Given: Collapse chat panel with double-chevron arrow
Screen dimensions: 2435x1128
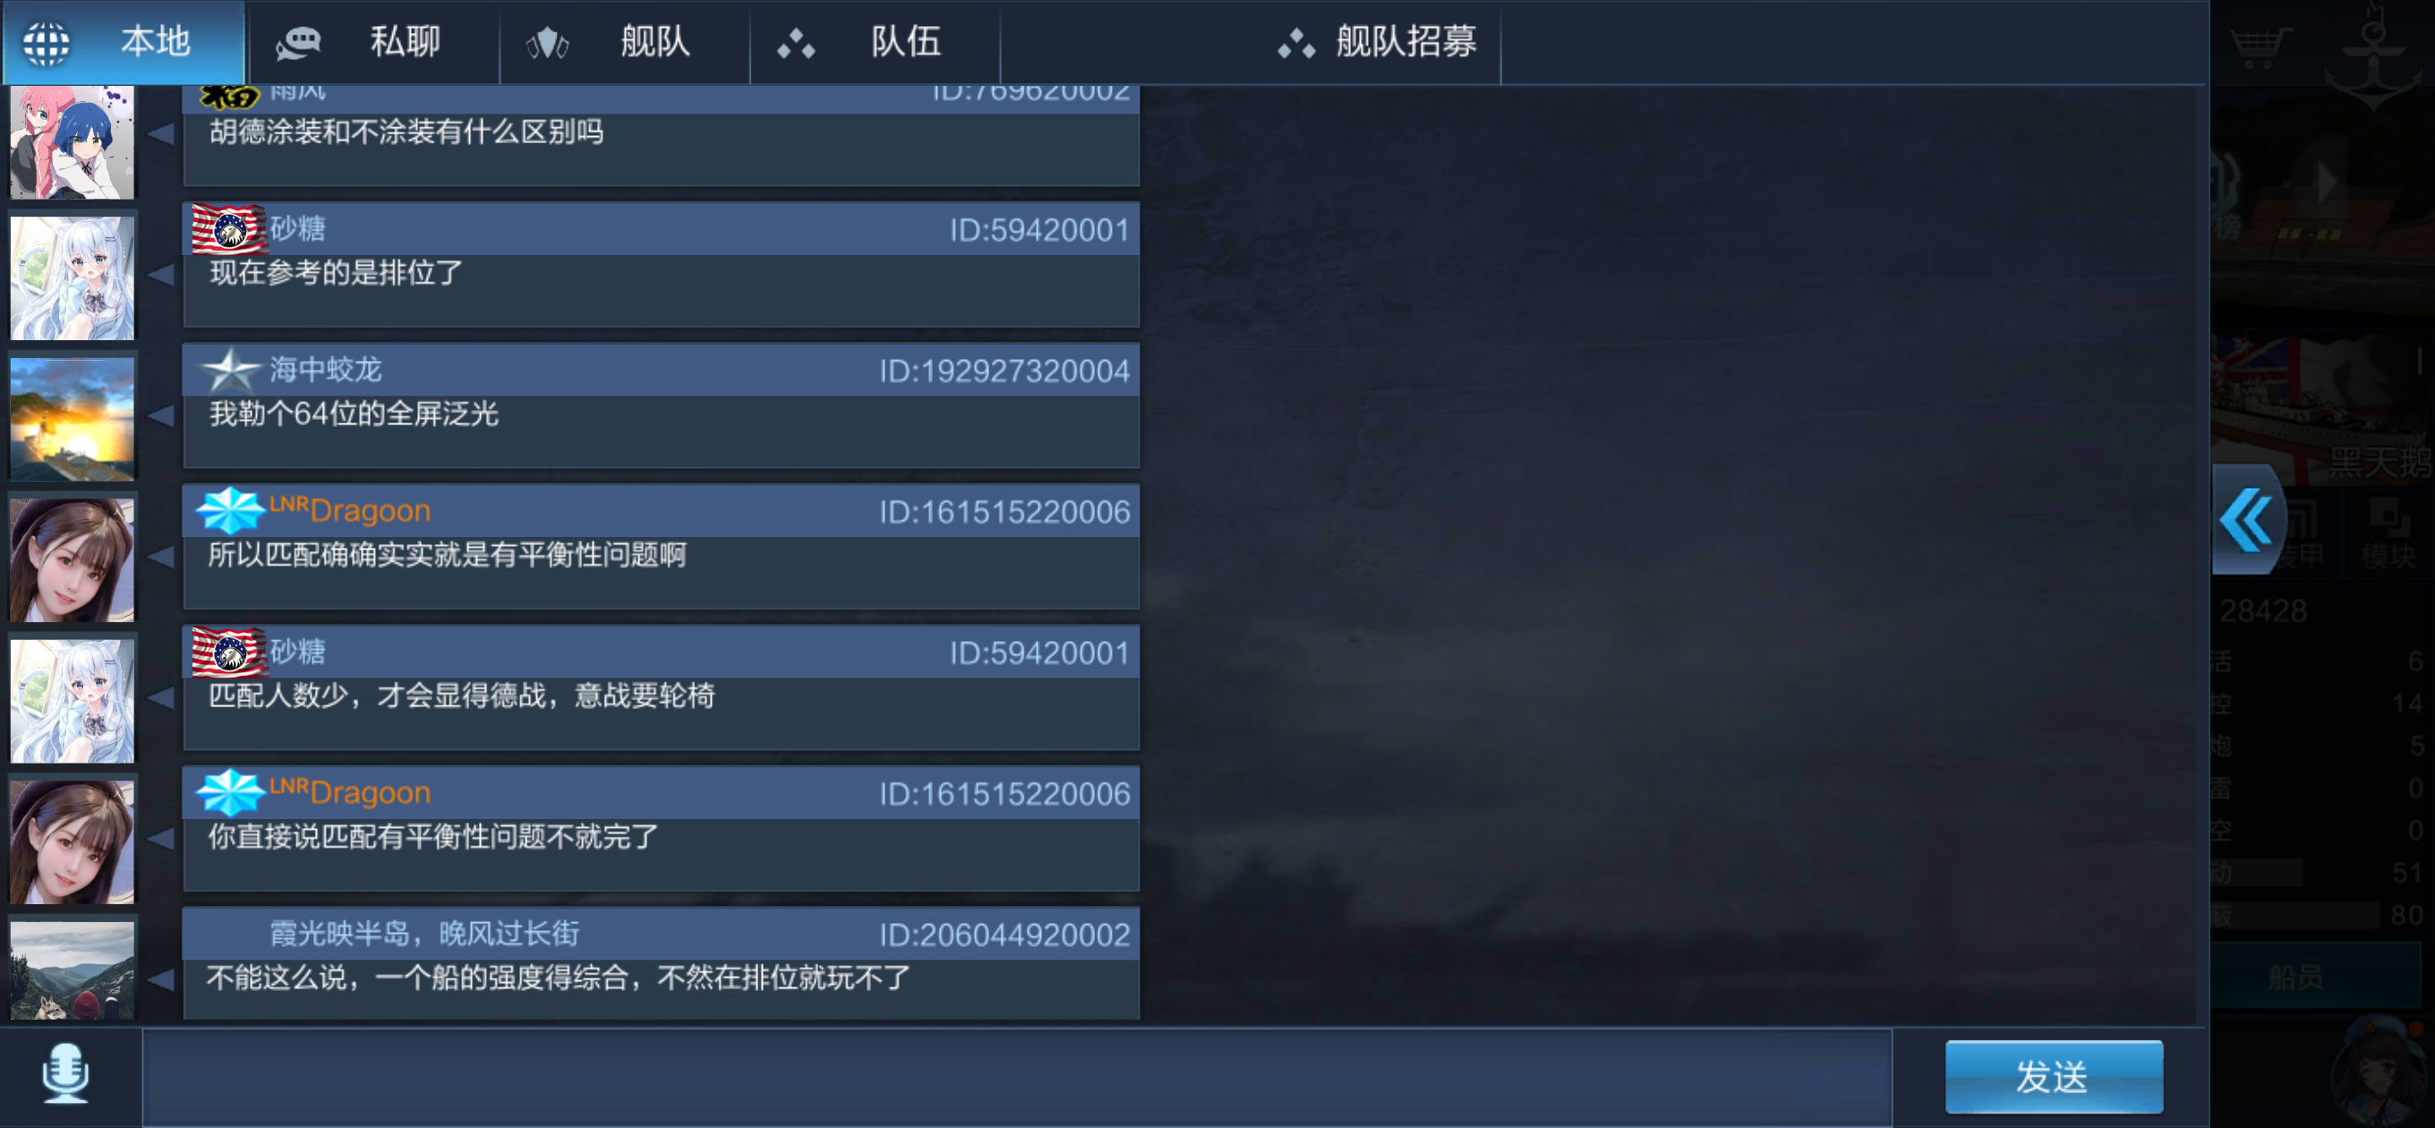Looking at the screenshot, I should [x=2247, y=519].
